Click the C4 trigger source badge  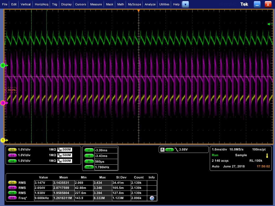pyautogui.click(x=169, y=150)
